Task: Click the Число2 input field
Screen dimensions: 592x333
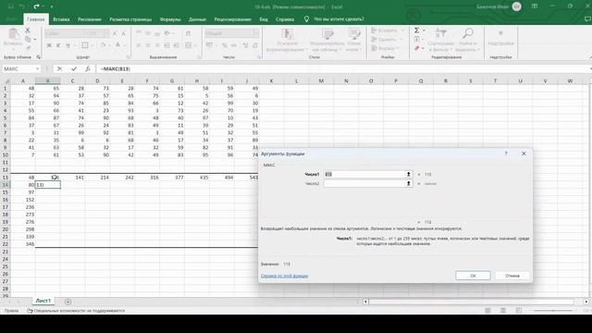Action: point(364,183)
